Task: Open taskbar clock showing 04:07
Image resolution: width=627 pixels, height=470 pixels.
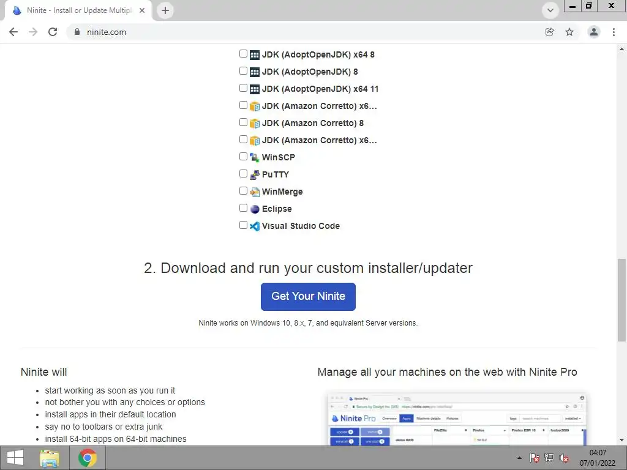Action: 598,458
